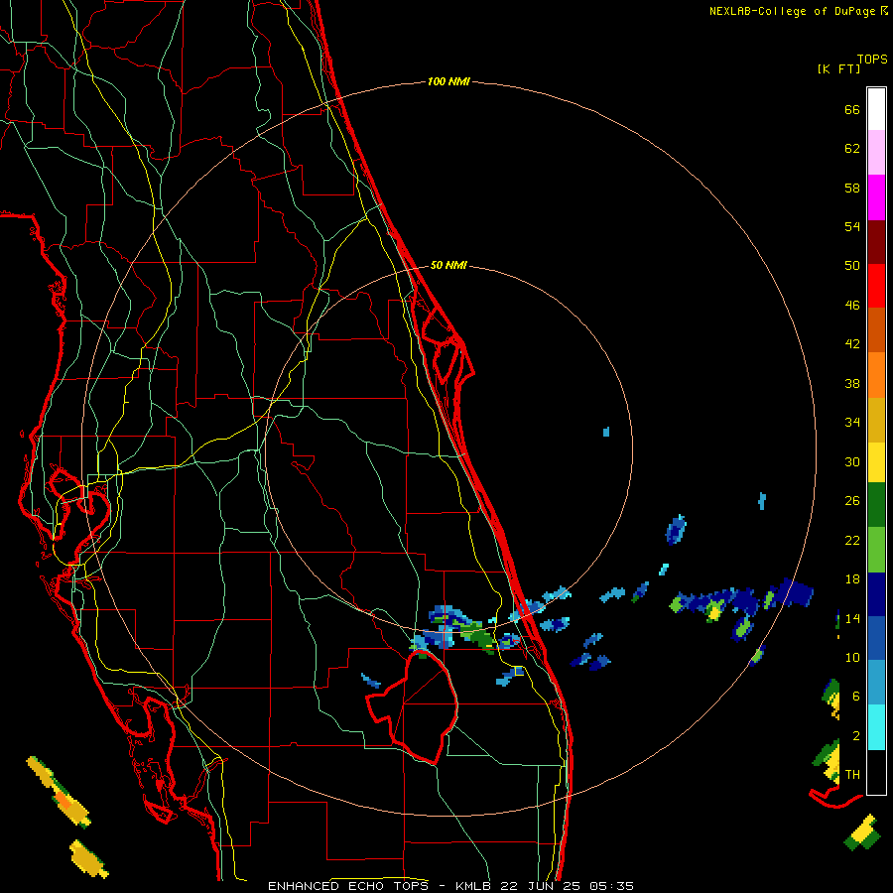Click the '2' legend value
This screenshot has width=893, height=893.
pos(855,736)
